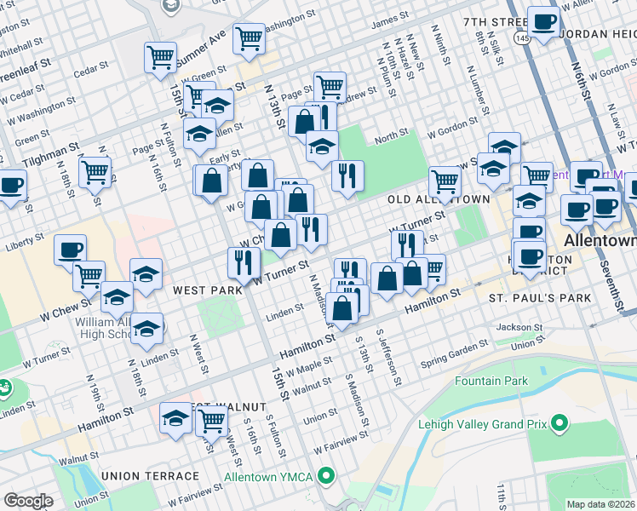Select the West Park green area

pyautogui.click(x=221, y=316)
